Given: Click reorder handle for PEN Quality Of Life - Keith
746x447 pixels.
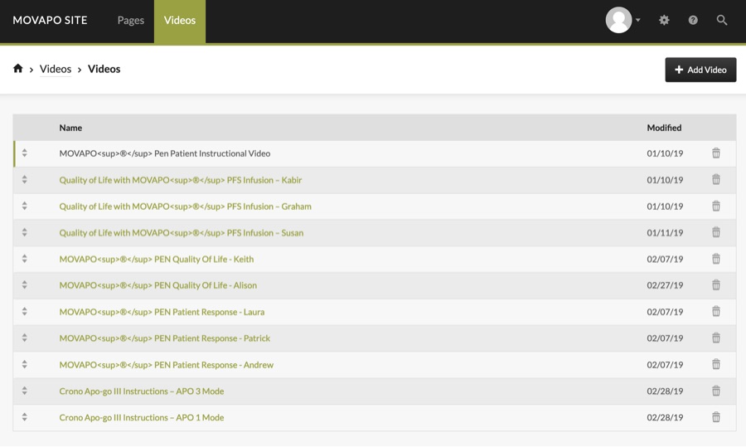Looking at the screenshot, I should tap(25, 259).
